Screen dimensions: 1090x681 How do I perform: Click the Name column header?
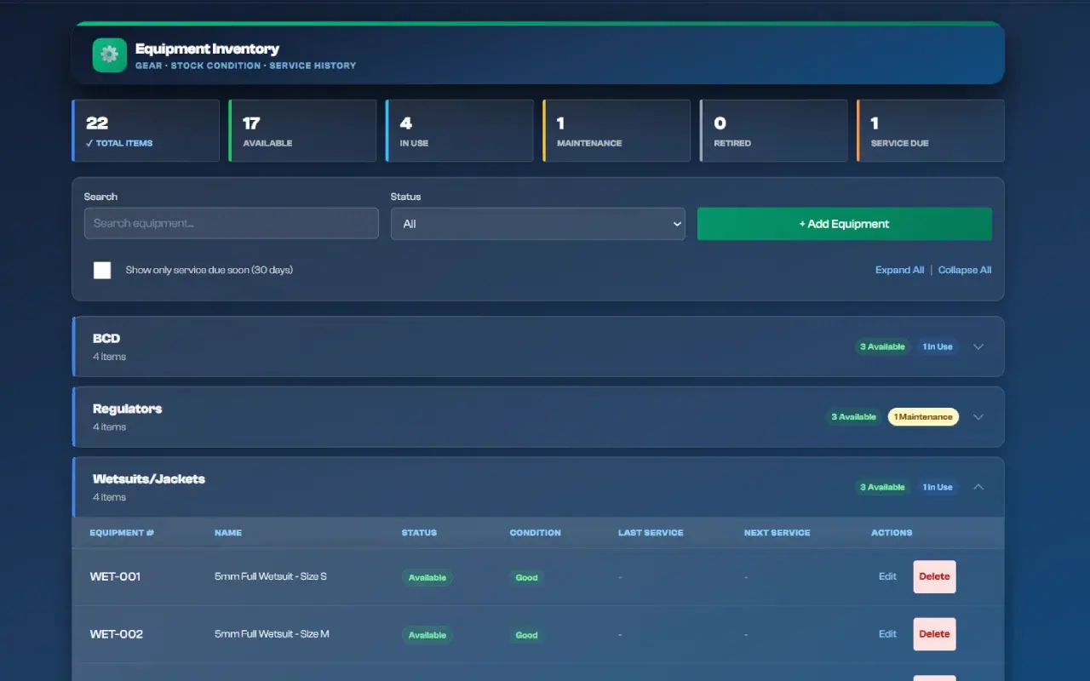(228, 533)
